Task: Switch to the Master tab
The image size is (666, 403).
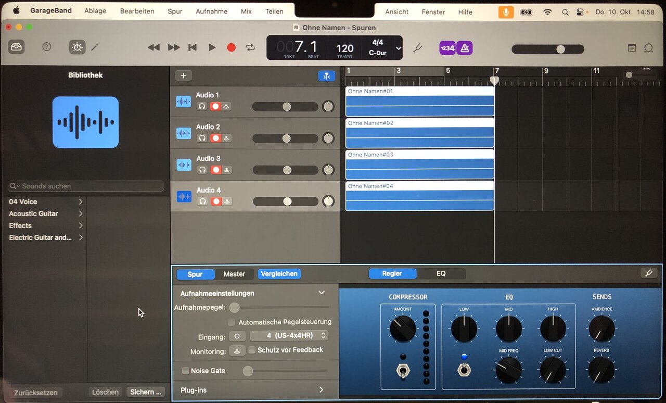Action: (x=235, y=274)
